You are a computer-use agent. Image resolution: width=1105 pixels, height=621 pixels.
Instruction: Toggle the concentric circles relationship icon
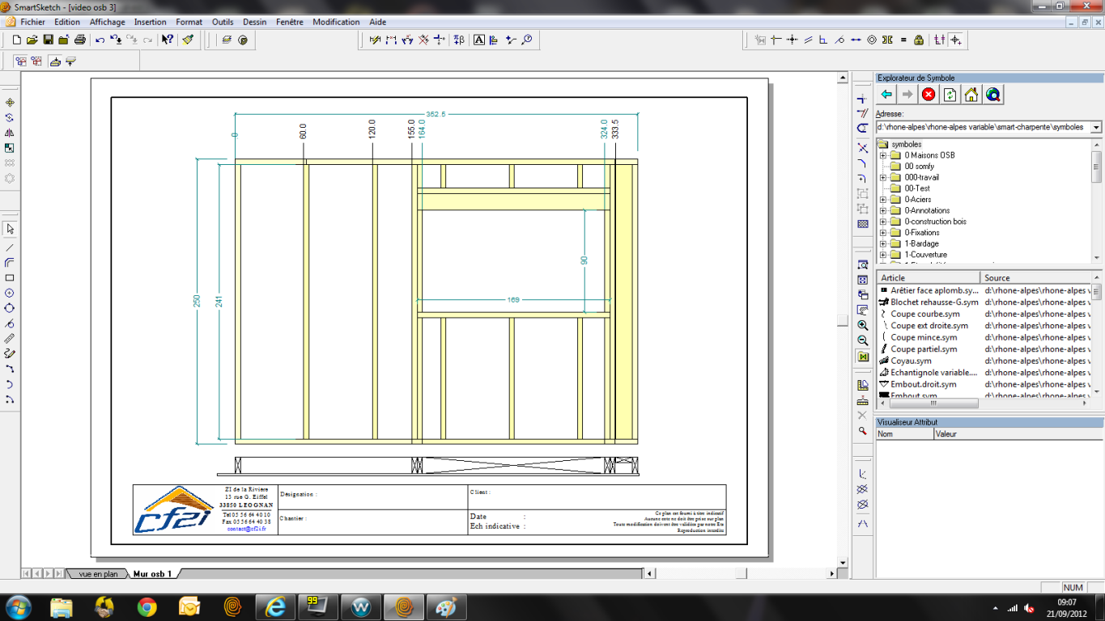[x=872, y=40]
